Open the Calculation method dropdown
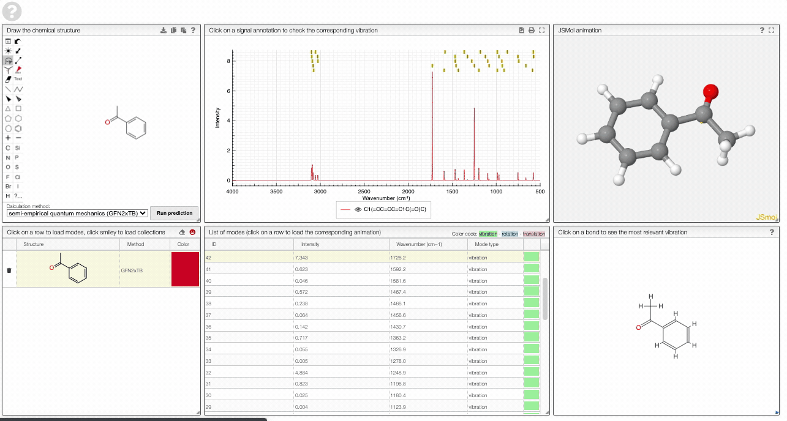The height and width of the screenshot is (421, 787). [77, 213]
